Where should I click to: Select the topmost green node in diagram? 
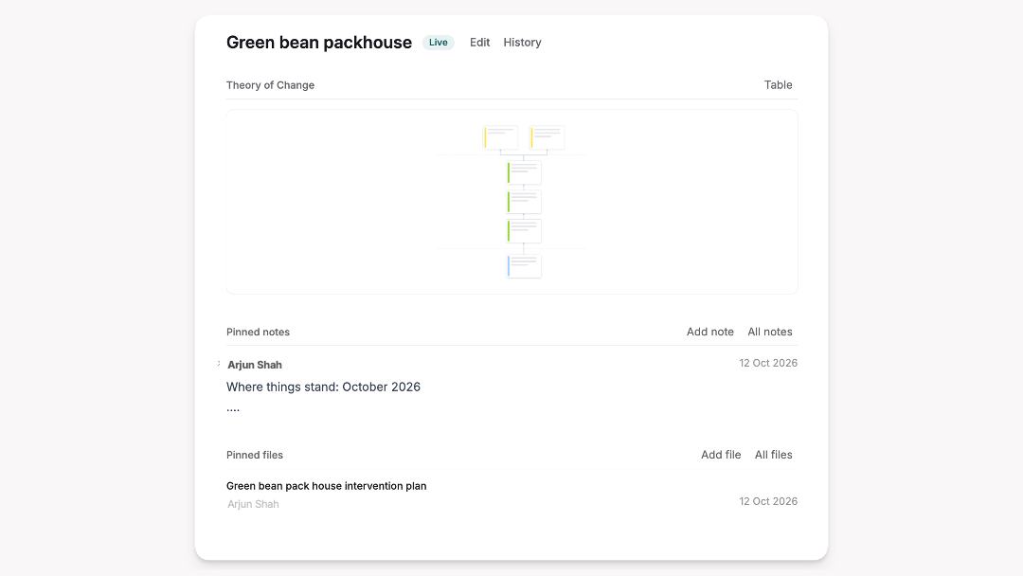[x=525, y=172]
